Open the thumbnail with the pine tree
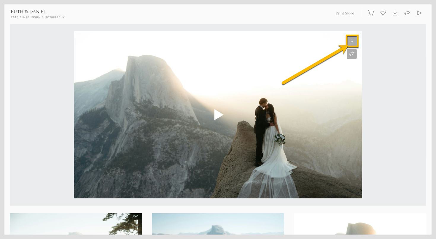This screenshot has width=436, height=239. pos(76,224)
